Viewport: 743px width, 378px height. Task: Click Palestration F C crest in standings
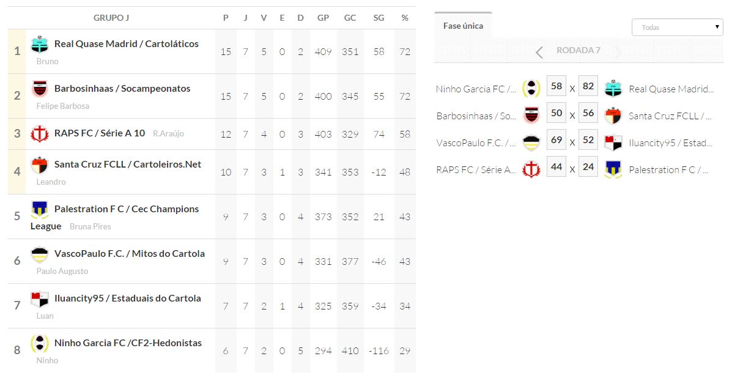coord(39,209)
